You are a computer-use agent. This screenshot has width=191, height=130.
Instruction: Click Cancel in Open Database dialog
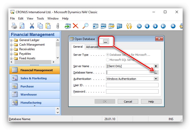pos(128,102)
